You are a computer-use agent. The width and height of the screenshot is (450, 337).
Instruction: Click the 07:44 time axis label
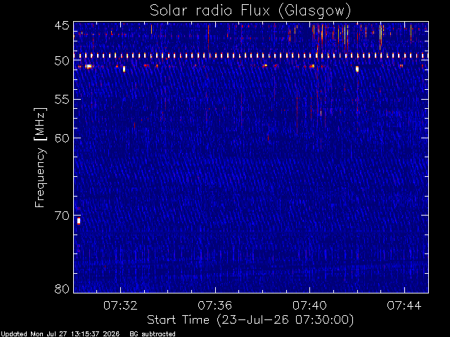[404, 306]
